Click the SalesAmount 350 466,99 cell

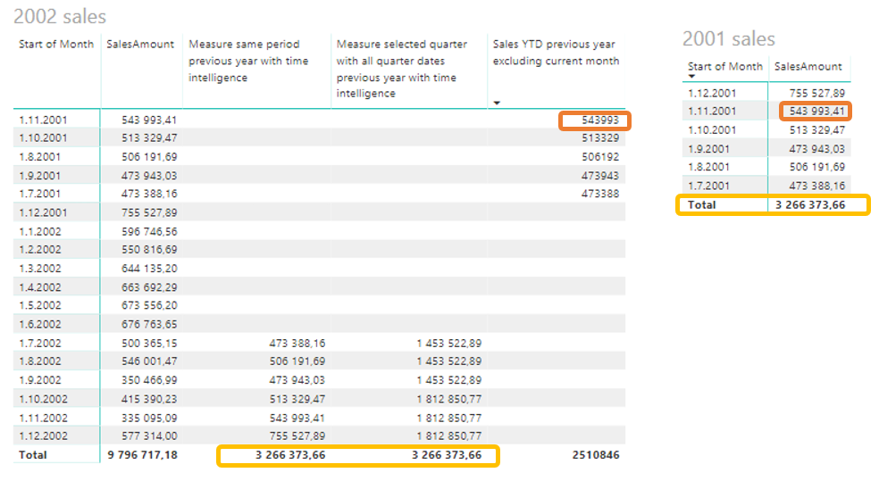coord(149,380)
